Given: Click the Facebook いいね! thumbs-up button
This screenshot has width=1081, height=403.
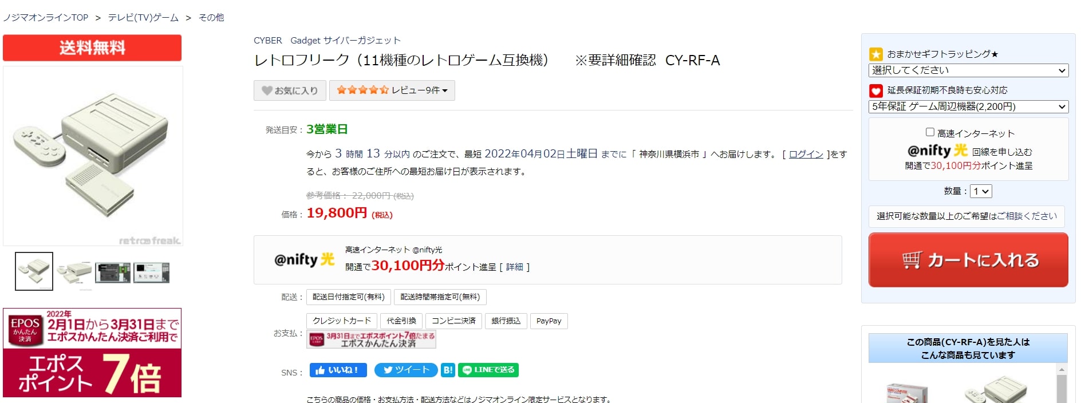Looking at the screenshot, I should (338, 370).
